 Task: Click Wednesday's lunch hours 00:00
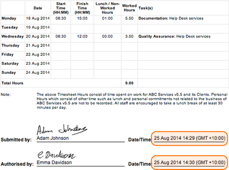click(108, 36)
